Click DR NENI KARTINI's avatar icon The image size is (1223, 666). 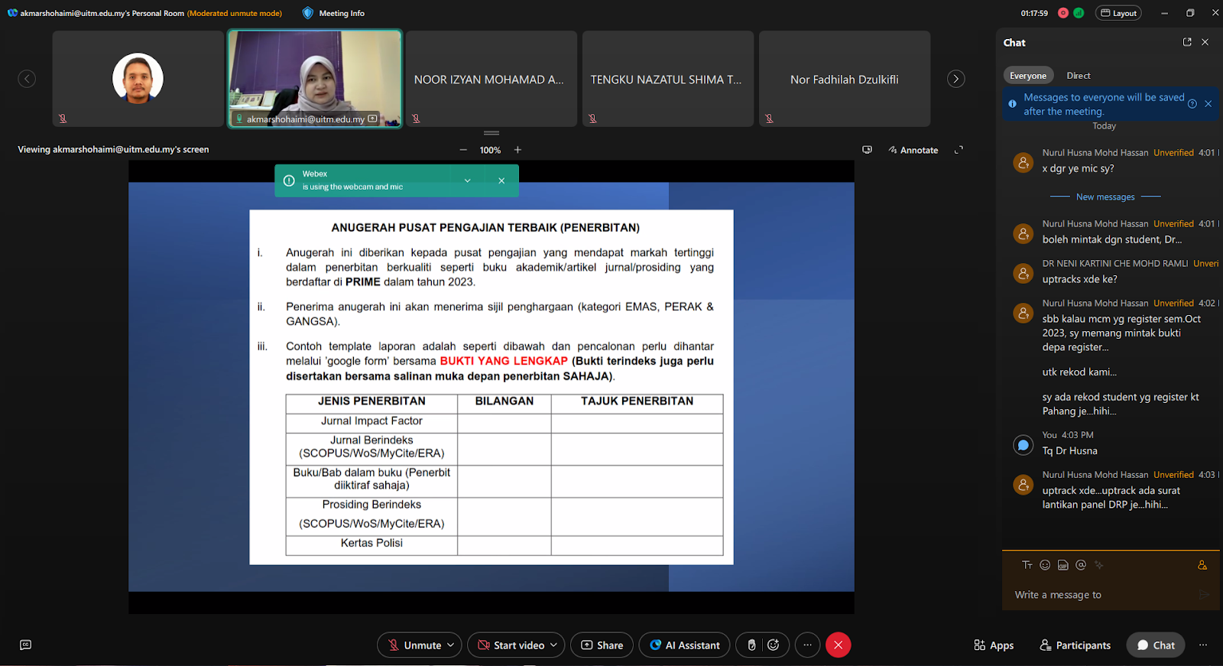point(1023,273)
